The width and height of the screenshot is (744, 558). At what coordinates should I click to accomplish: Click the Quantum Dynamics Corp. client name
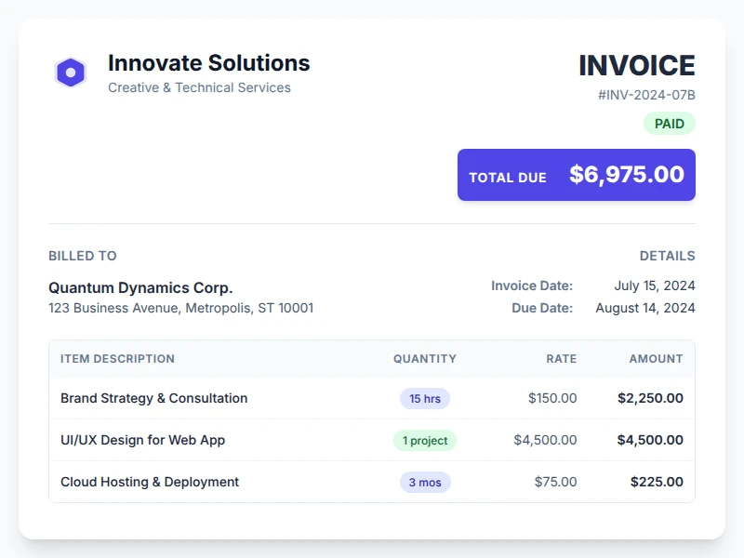coord(140,287)
